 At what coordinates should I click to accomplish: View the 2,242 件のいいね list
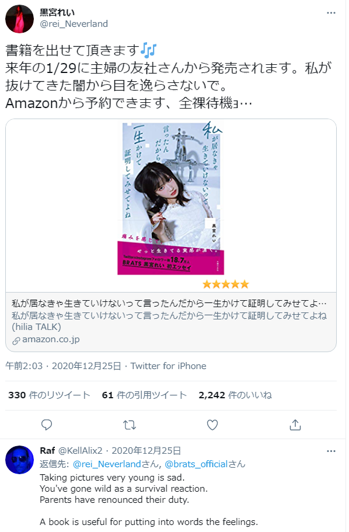pyautogui.click(x=235, y=395)
